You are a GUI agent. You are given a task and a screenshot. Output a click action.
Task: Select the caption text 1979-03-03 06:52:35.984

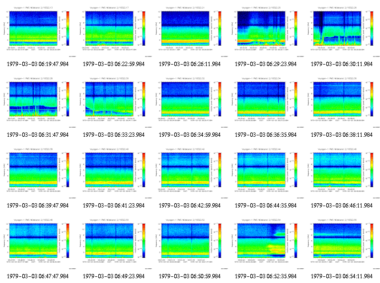266,276
